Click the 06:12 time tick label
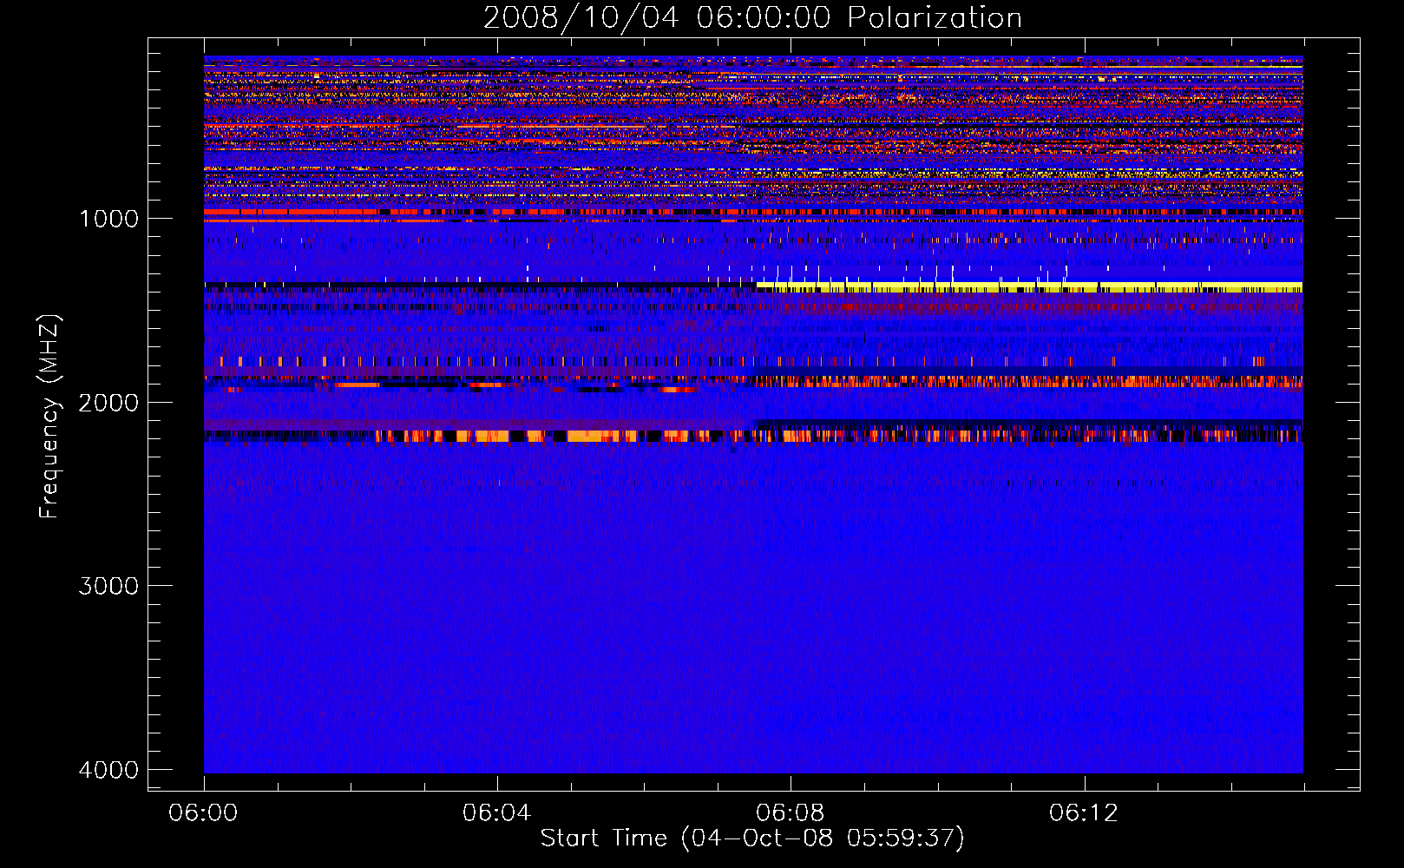 (x=1084, y=813)
